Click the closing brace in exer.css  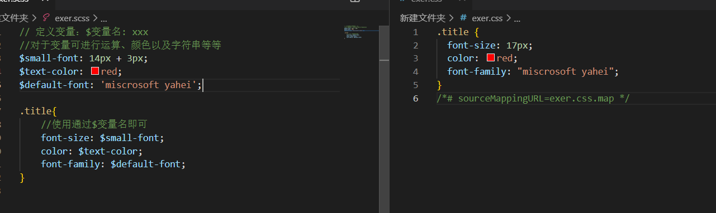(x=439, y=85)
